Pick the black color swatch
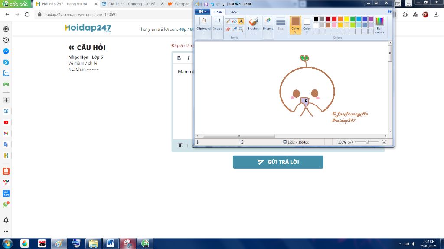The width and height of the screenshot is (444, 249). click(316, 19)
